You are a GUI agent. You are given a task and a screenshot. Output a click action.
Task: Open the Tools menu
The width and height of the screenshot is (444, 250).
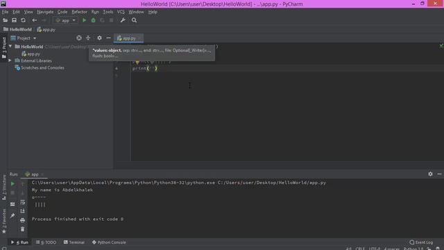tap(108, 12)
